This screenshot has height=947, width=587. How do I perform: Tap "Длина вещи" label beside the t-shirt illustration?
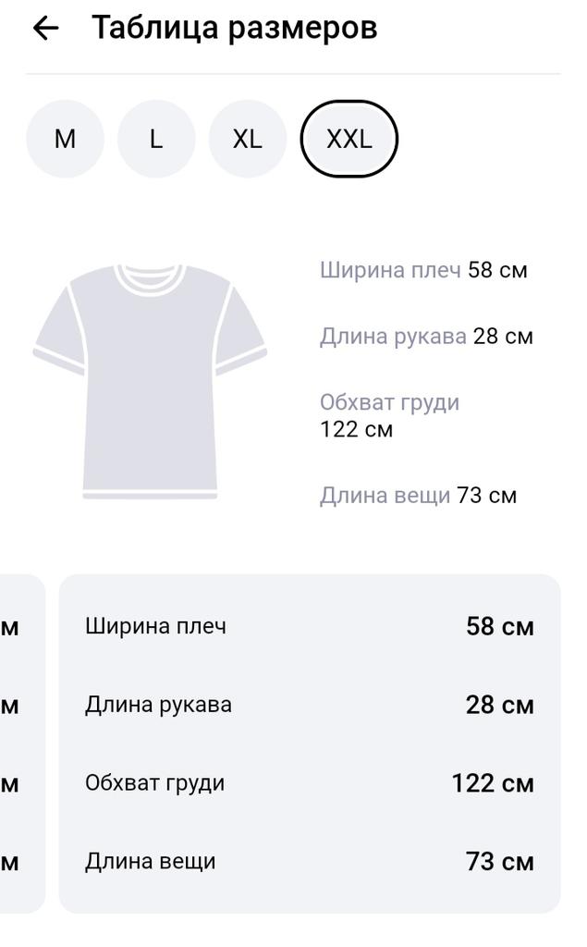385,496
